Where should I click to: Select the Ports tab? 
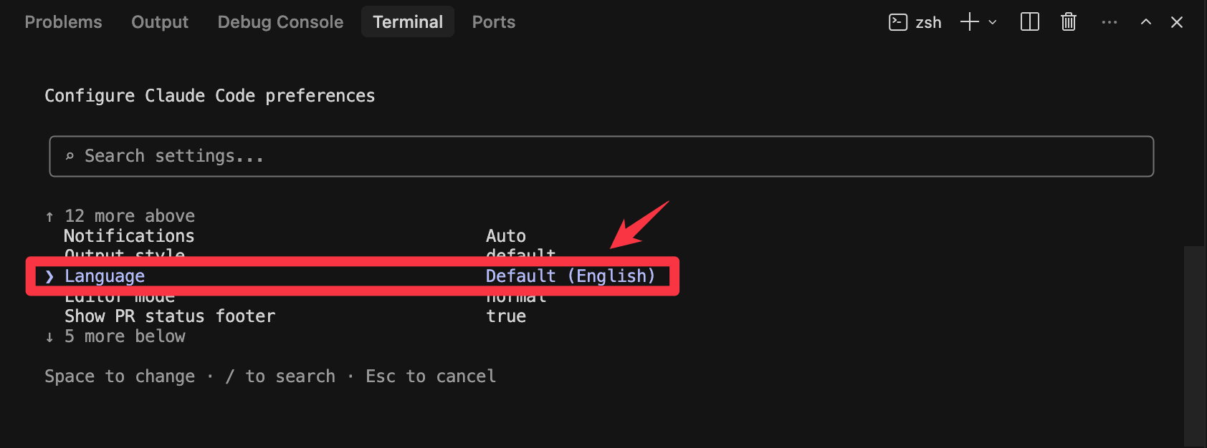click(x=493, y=22)
